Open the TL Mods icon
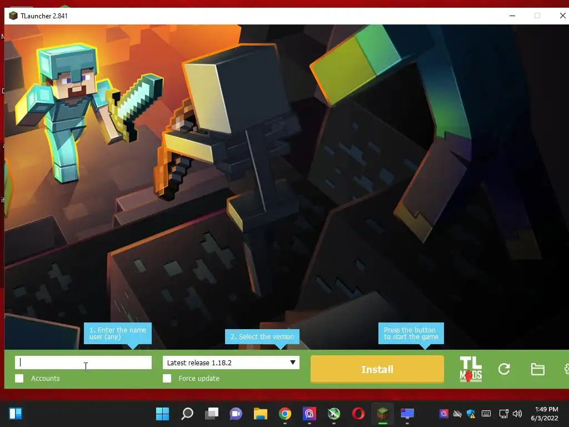The height and width of the screenshot is (427, 569). pyautogui.click(x=471, y=369)
